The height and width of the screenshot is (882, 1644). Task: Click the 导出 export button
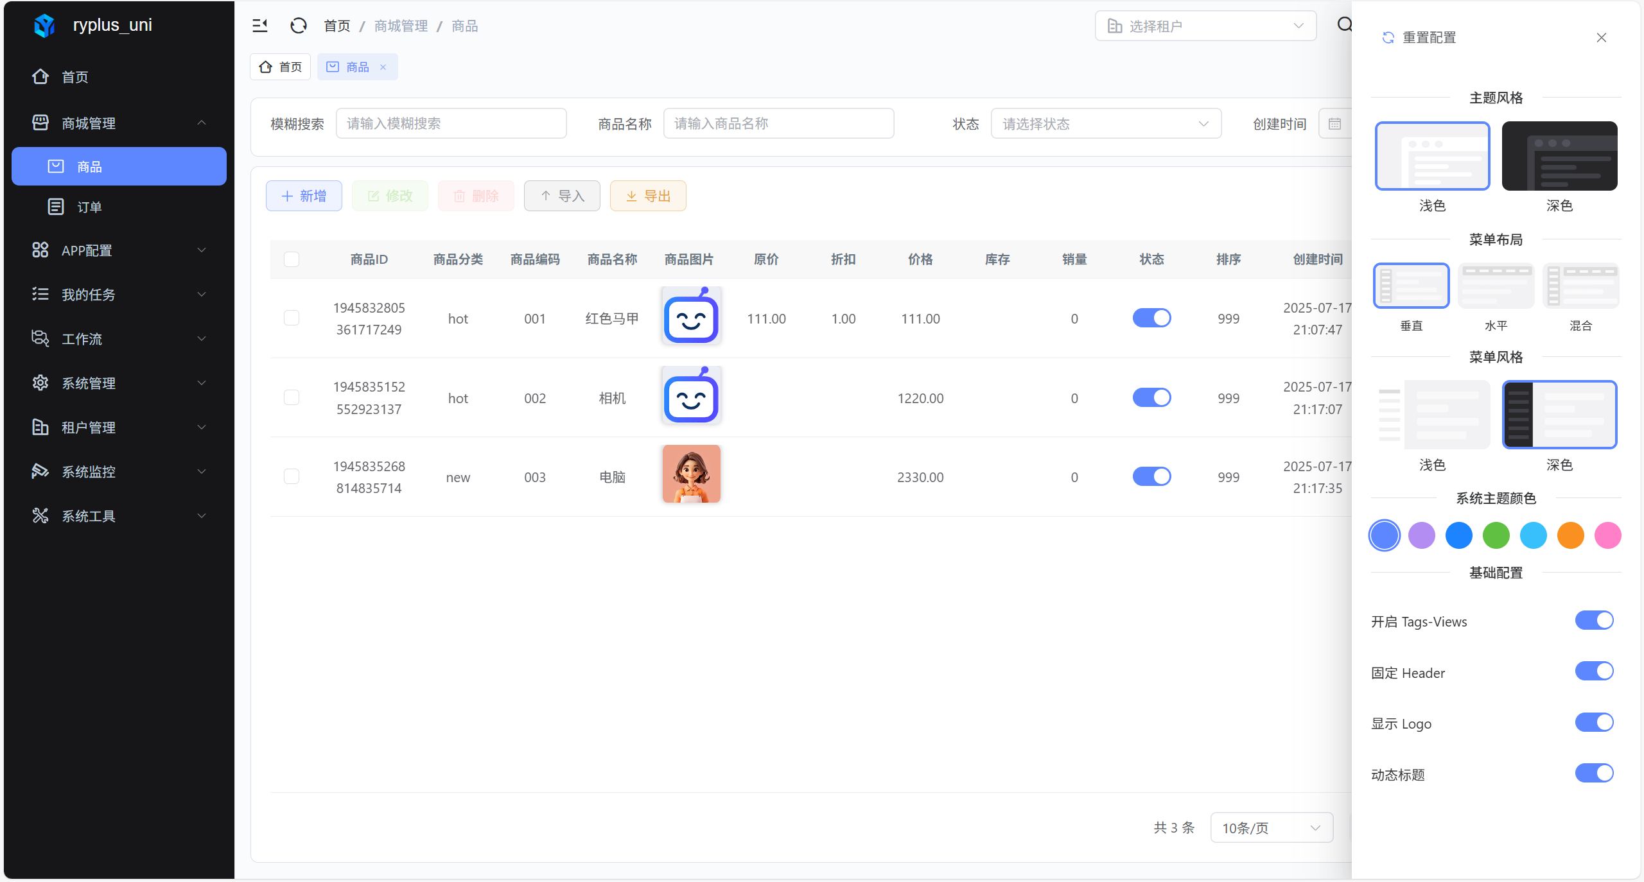pyautogui.click(x=647, y=196)
